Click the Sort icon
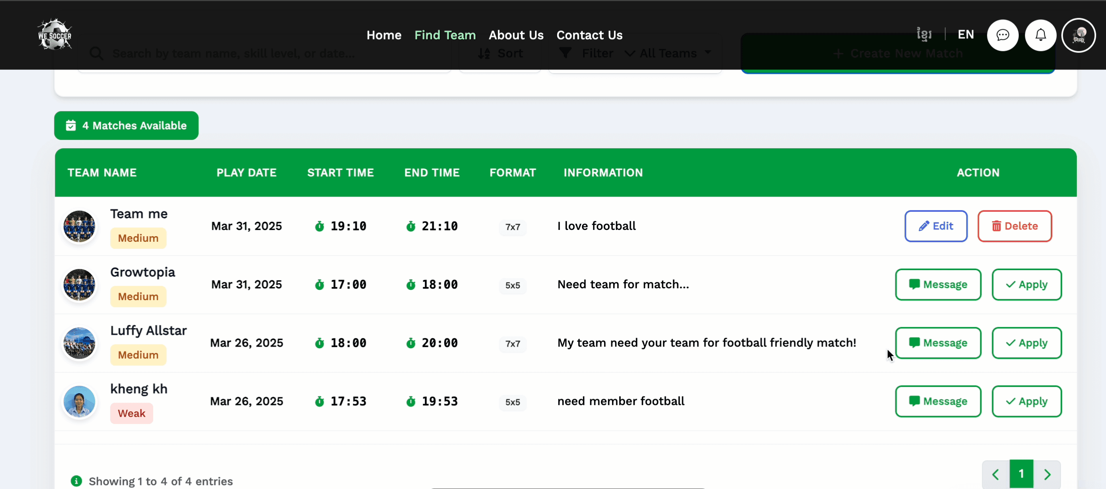Screen dimensions: 1106x489 coord(484,53)
